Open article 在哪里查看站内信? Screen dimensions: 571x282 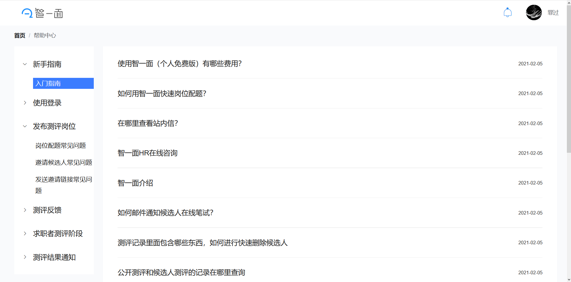[148, 123]
